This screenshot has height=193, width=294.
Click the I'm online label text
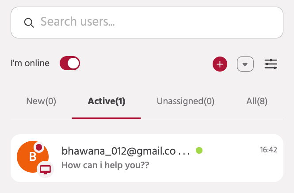[30, 63]
